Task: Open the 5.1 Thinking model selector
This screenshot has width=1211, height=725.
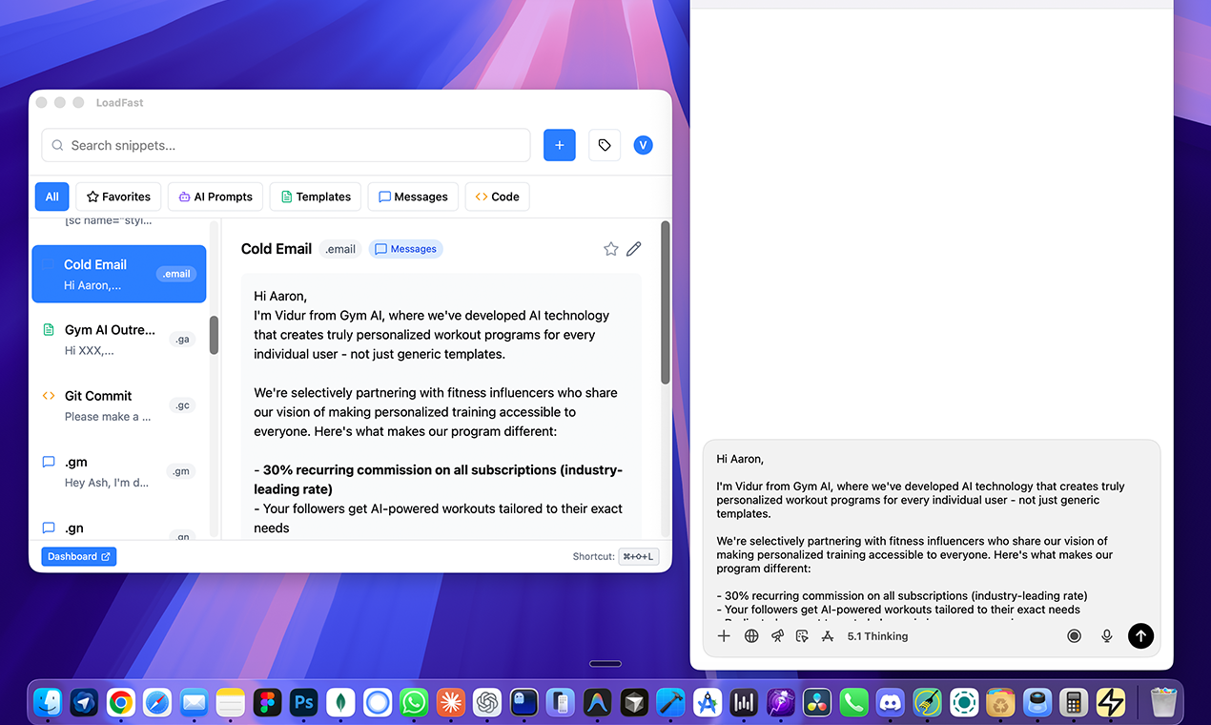Action: point(877,635)
